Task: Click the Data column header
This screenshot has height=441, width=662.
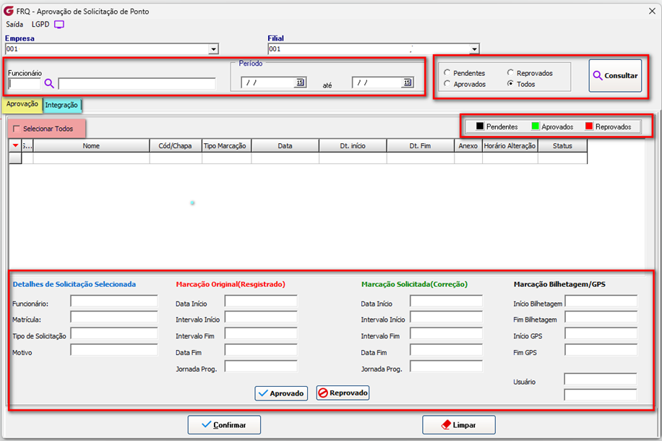Action: [285, 146]
